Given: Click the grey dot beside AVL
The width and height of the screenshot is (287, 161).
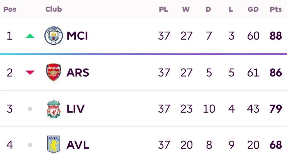Looking at the screenshot, I should click(x=30, y=145).
